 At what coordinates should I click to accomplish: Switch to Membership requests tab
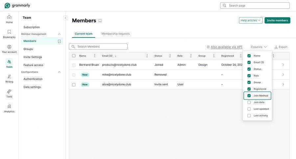click(x=115, y=34)
